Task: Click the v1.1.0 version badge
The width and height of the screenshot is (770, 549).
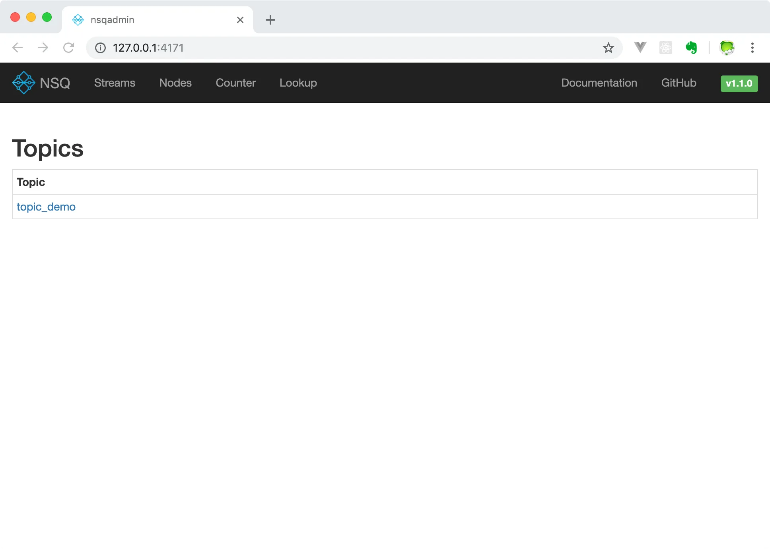Action: [x=739, y=83]
